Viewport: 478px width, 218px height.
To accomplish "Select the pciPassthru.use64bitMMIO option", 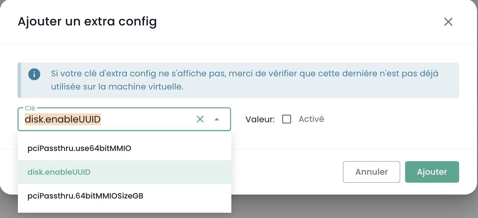I will pos(80,149).
